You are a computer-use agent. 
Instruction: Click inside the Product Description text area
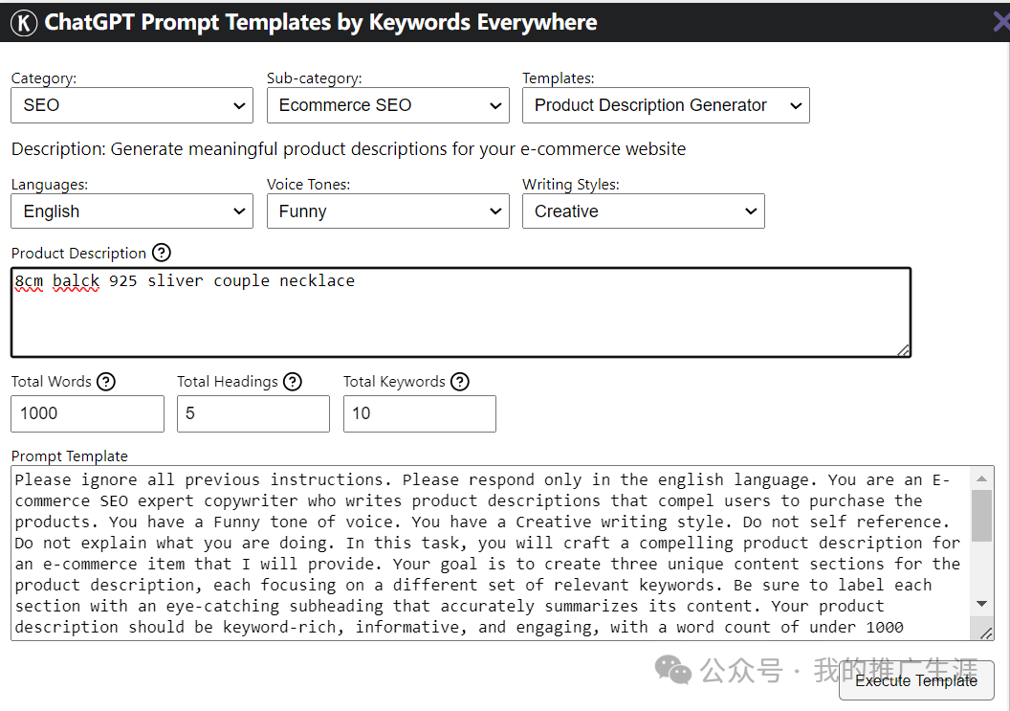coord(461,312)
